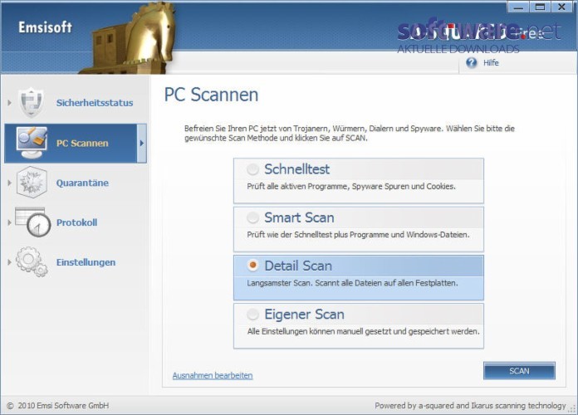Image resolution: width=578 pixels, height=415 pixels.
Task: Click the Emsisoft logo text
Action: pyautogui.click(x=45, y=27)
